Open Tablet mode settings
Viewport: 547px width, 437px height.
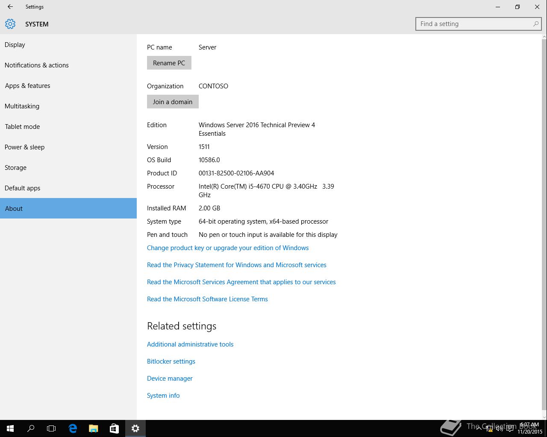(68, 127)
